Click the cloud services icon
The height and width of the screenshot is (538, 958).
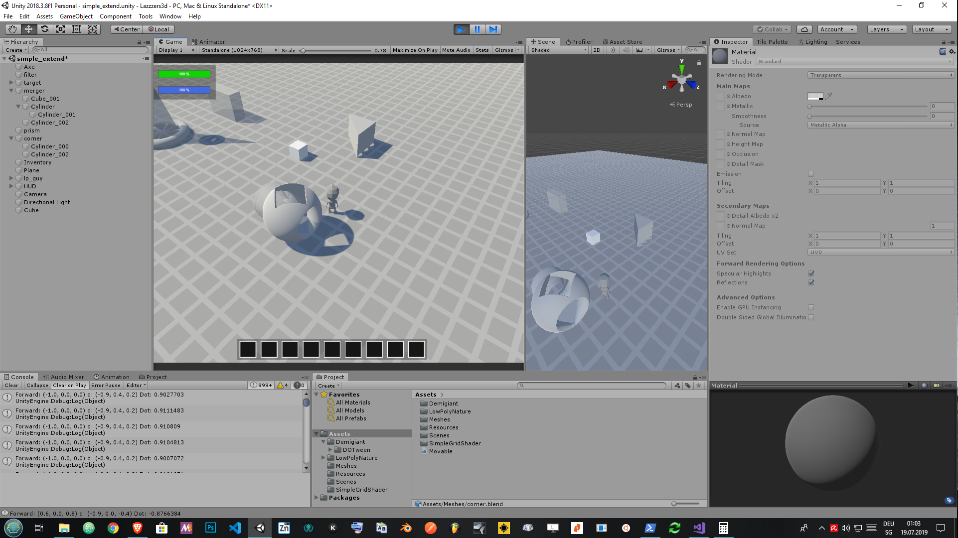click(804, 29)
